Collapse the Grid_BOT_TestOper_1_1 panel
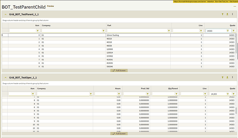238x138 pixels. click(6, 78)
